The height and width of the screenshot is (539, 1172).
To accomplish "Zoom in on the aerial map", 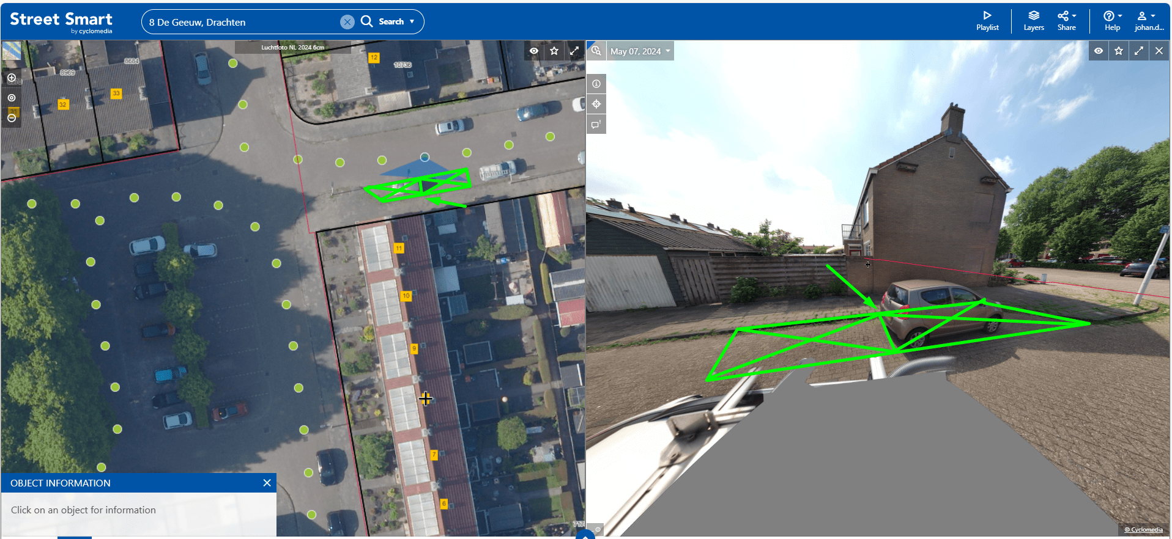I will [12, 78].
